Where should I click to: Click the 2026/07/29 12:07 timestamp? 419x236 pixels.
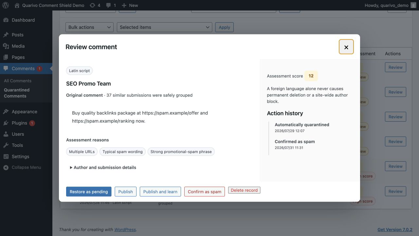290,131
